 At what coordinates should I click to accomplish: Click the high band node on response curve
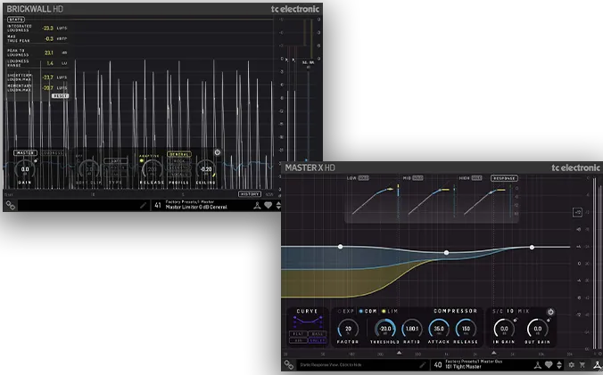coord(532,248)
